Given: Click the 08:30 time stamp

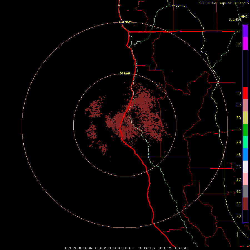Looking at the screenshot, I should [x=181, y=248].
